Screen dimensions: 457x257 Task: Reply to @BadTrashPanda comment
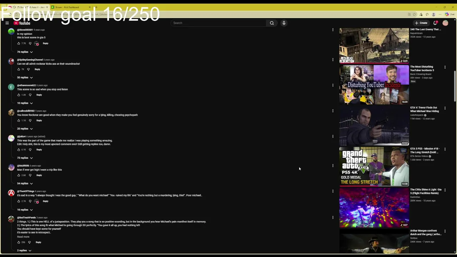[x=38, y=242]
